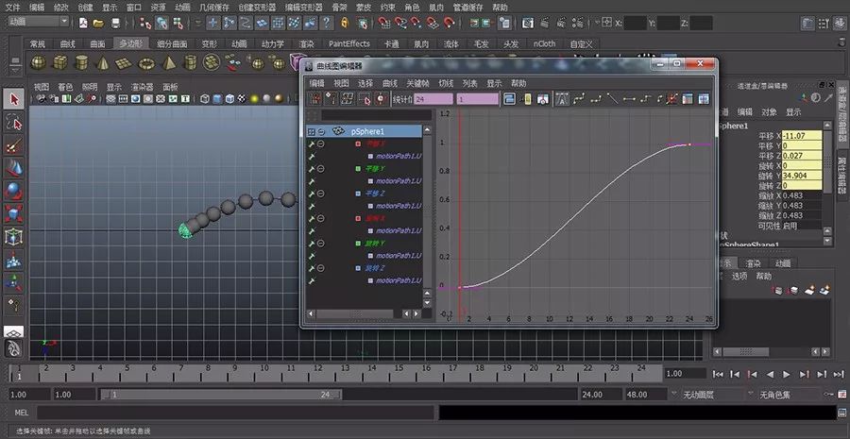Activate the Select tool in the toolbox
The height and width of the screenshot is (439, 850).
pyautogui.click(x=14, y=99)
